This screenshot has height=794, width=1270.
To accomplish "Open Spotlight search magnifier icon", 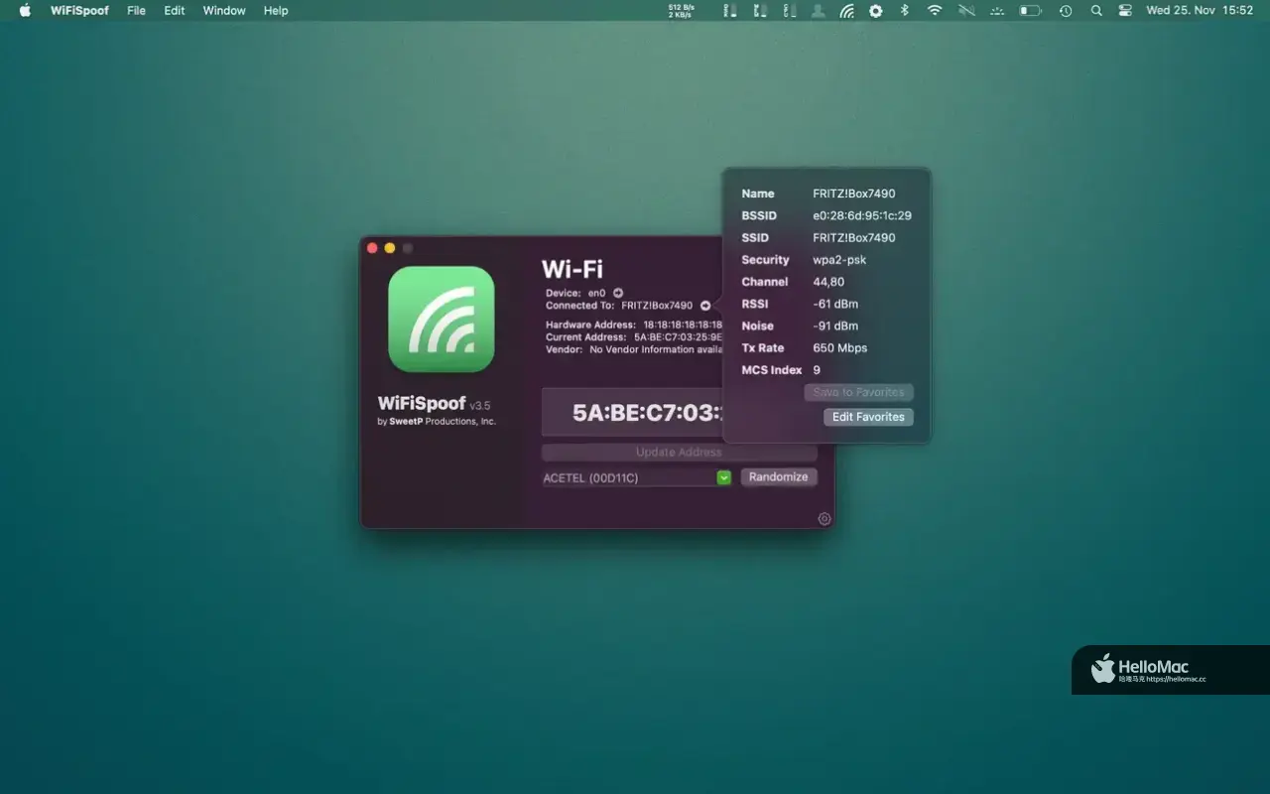I will (1096, 11).
